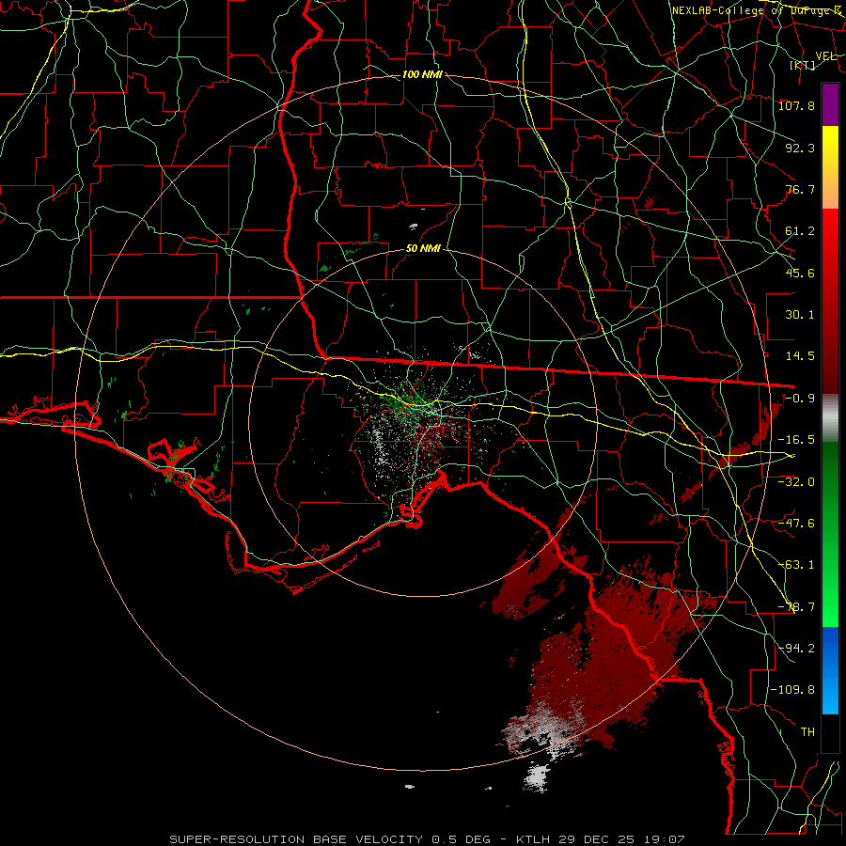
Task: Click the 'VEL' legend title
Action: tap(825, 56)
